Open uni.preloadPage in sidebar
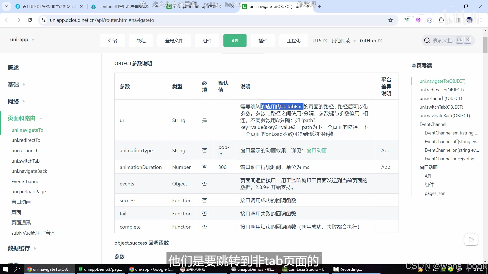 28,192
